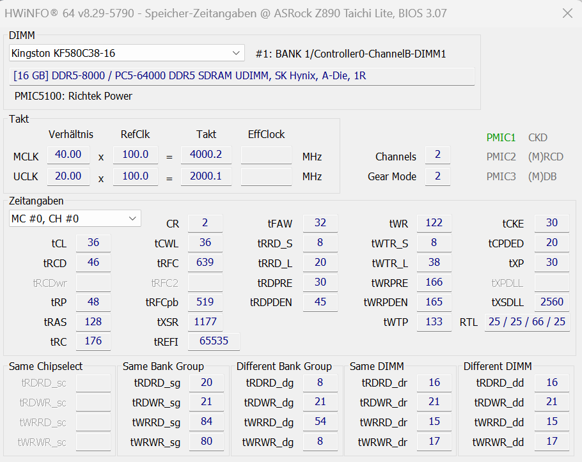This screenshot has height=462, width=582.
Task: Click the BANK 1/Controller0-ChannelB-DIMM1 label
Action: 350,54
